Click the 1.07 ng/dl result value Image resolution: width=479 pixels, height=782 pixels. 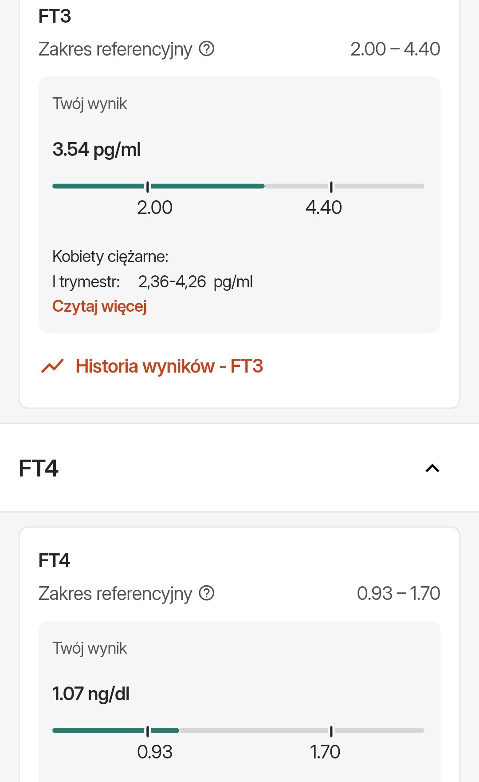(91, 694)
